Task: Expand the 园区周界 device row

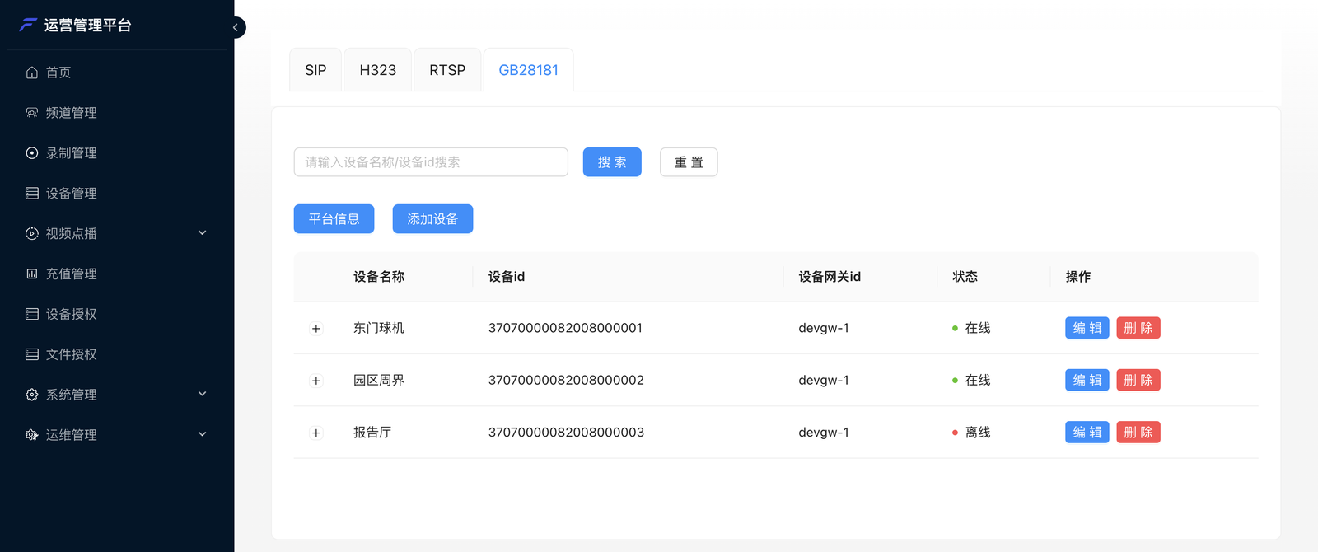Action: (x=316, y=381)
